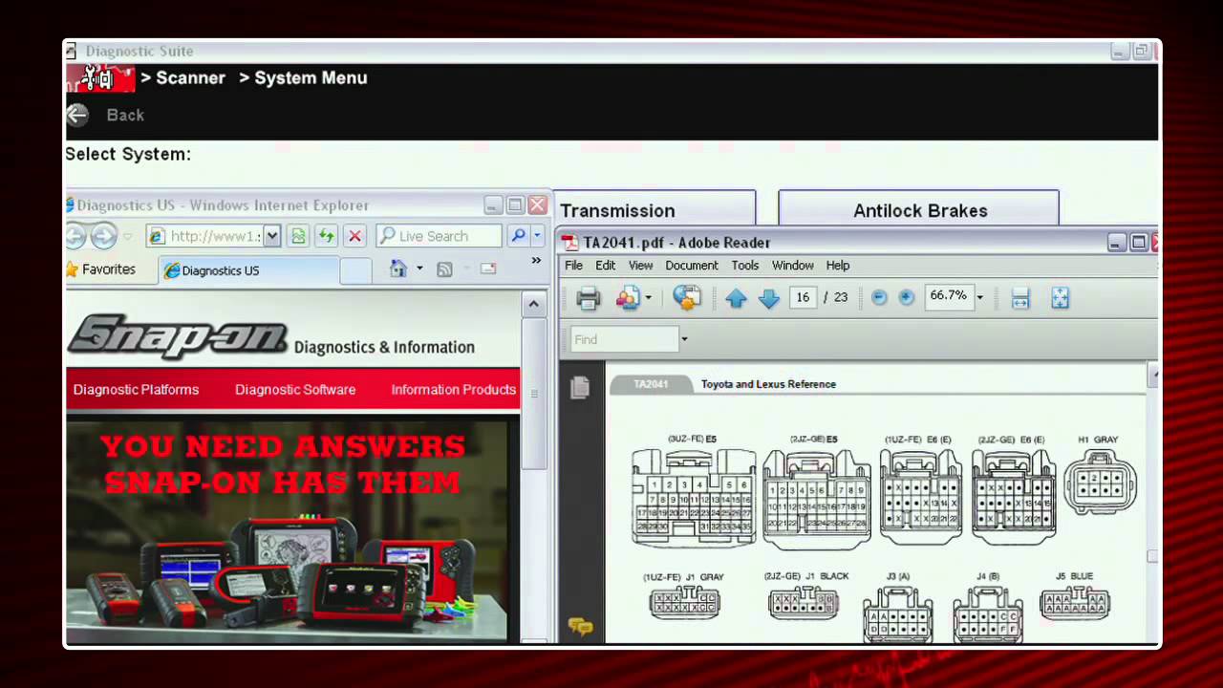This screenshot has height=688, width=1223.
Task: Open the Diagnostic Software link
Action: 295,390
